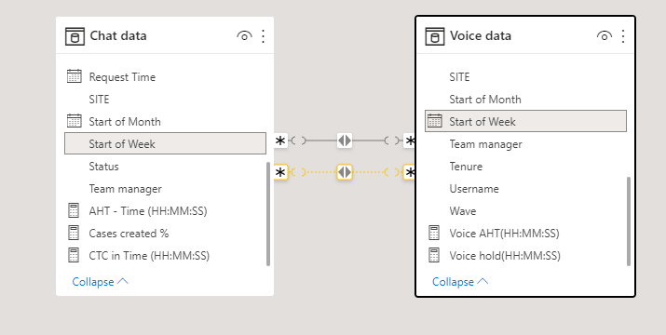Click Chat-side asterisk of solid relationship

coord(280,141)
